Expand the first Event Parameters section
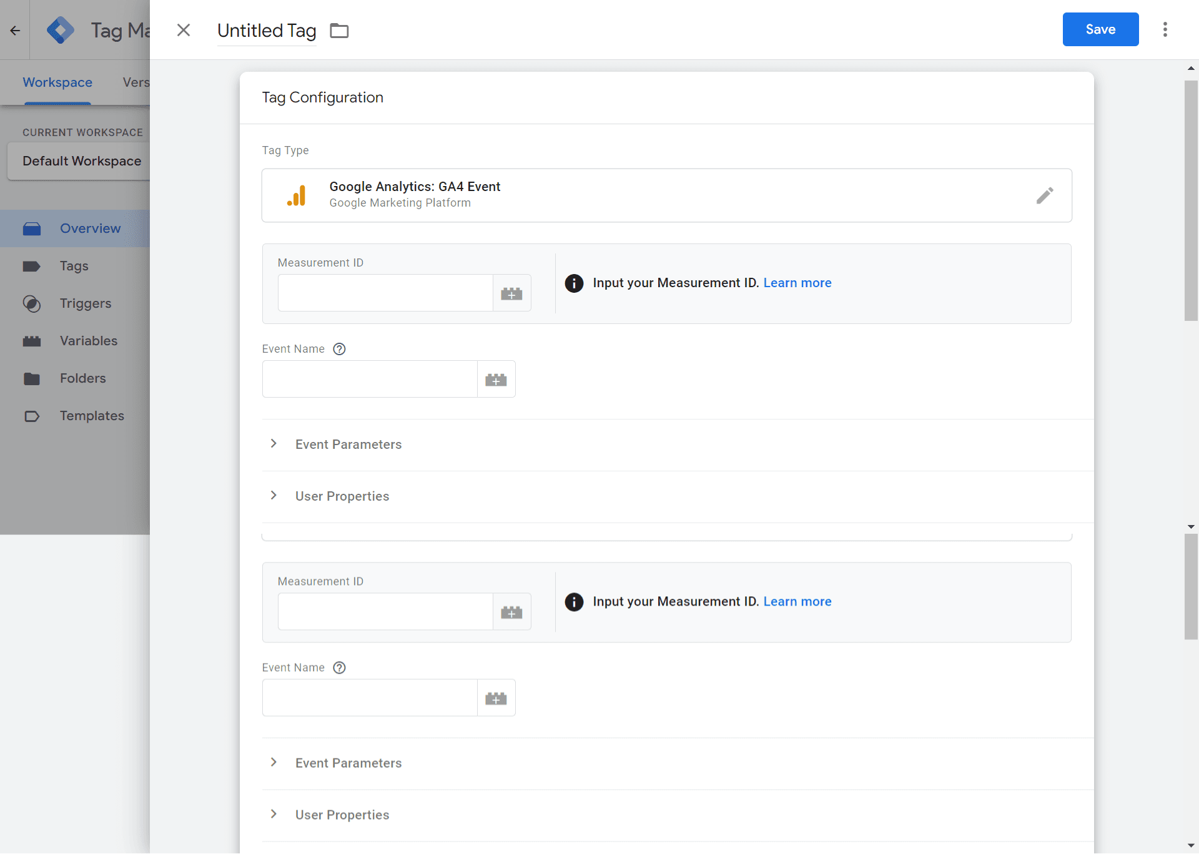Viewport: 1199px width, 854px height. coord(348,444)
